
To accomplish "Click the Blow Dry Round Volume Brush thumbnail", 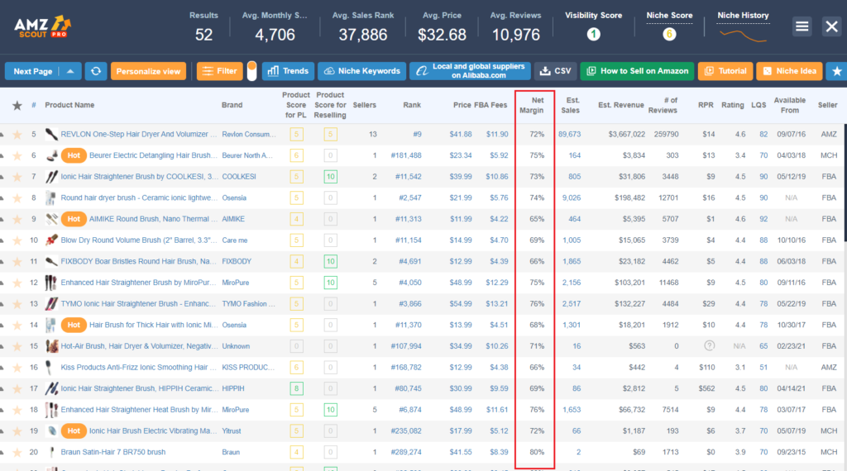I will pos(51,240).
